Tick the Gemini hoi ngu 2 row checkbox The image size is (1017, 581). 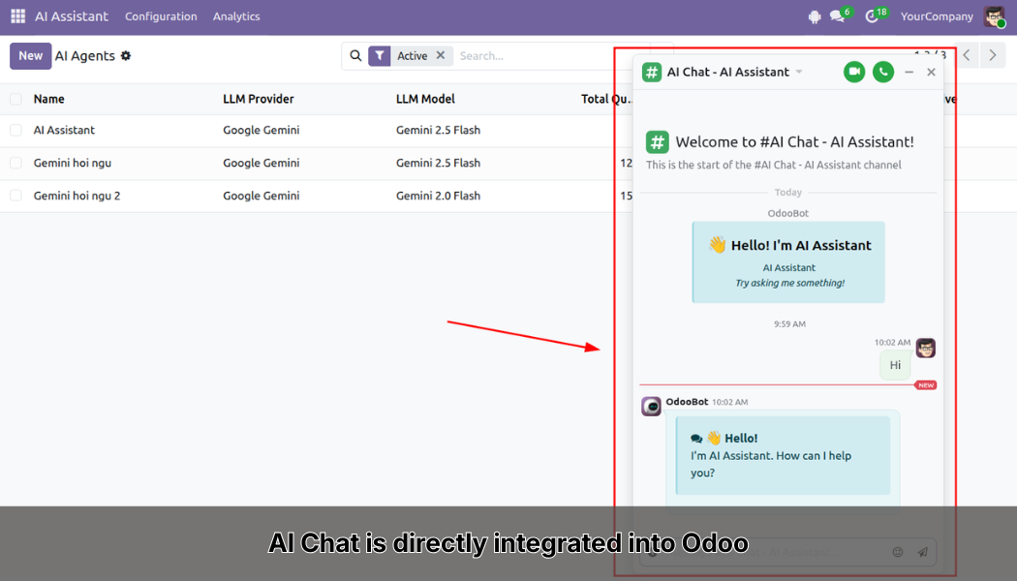[15, 196]
